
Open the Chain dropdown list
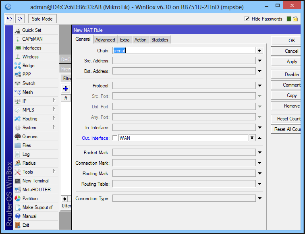pos(259,51)
